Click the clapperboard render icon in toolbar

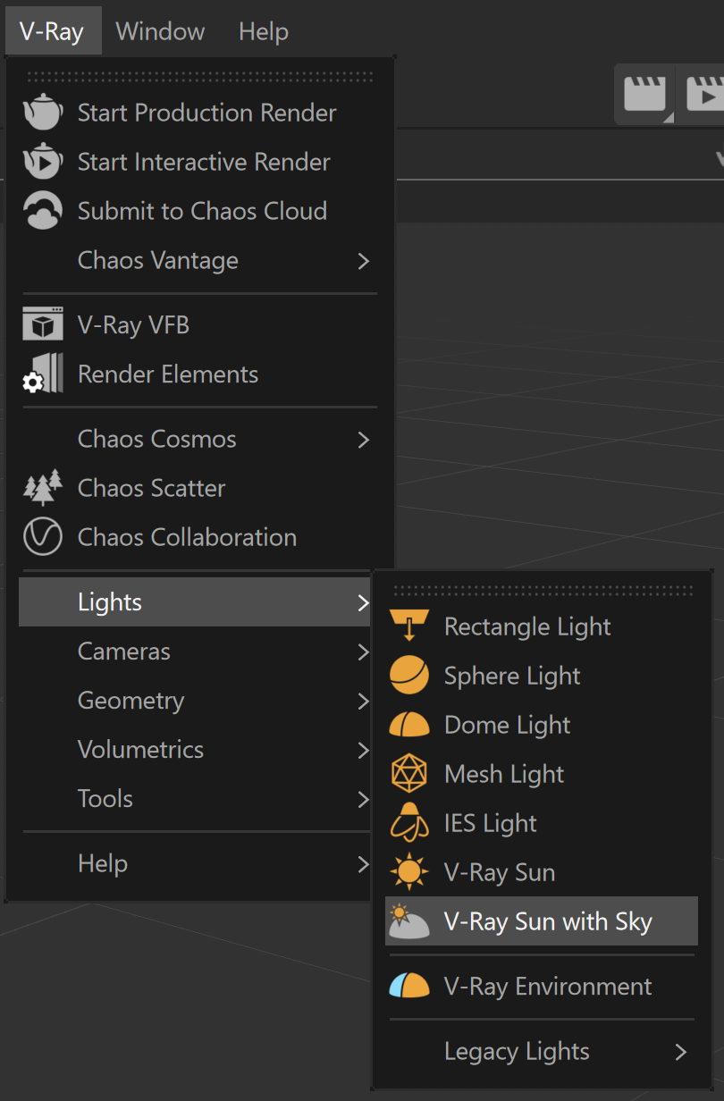coord(645,94)
